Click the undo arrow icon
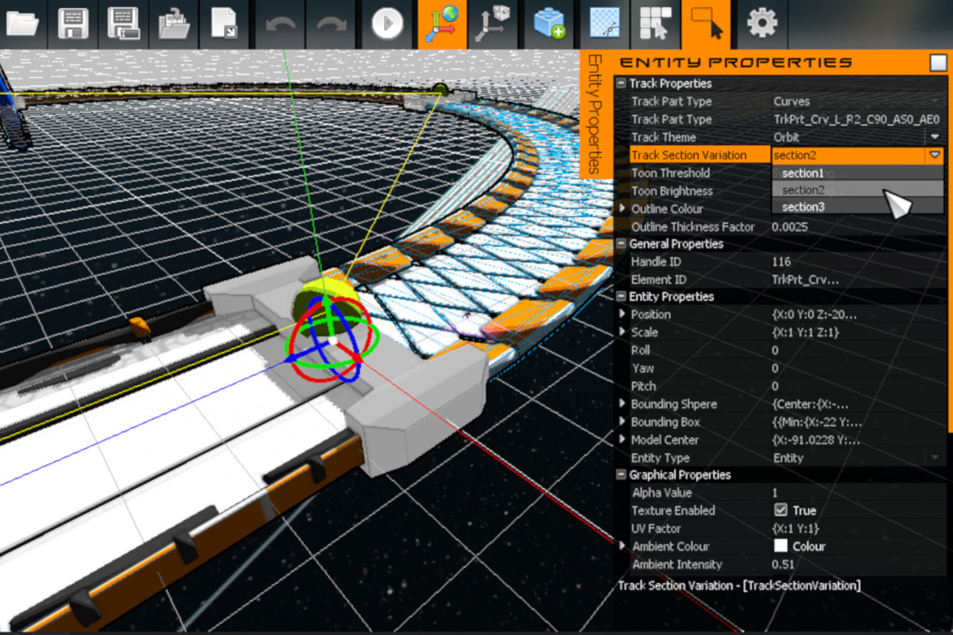 pyautogui.click(x=280, y=24)
